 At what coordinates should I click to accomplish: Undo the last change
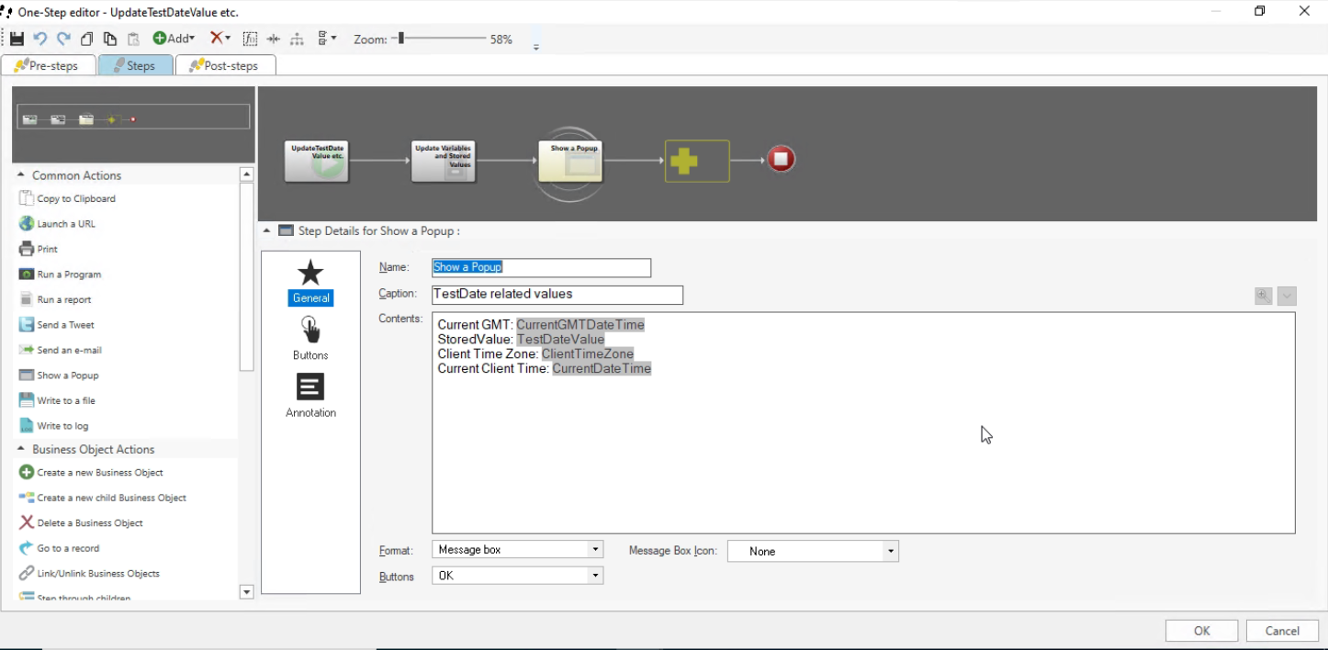tap(39, 38)
